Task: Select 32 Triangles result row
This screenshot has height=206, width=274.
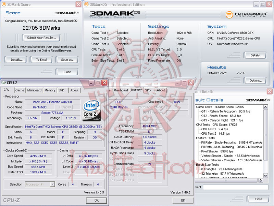Action: pos(222,174)
